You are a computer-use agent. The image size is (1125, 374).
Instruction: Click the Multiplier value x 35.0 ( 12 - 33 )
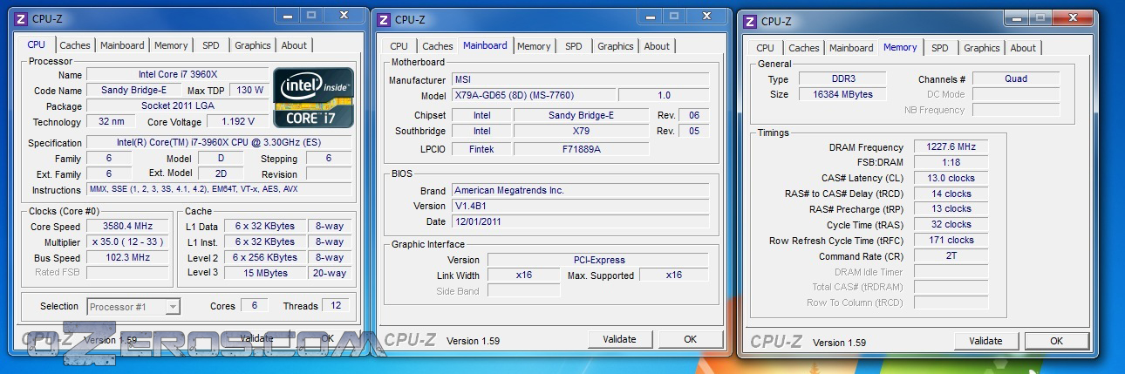coord(127,241)
